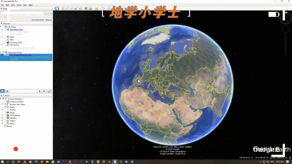This screenshot has height=164, width=292.
Task: Collapse the Places panel header arrow
Action: pyautogui.click(x=1, y=24)
